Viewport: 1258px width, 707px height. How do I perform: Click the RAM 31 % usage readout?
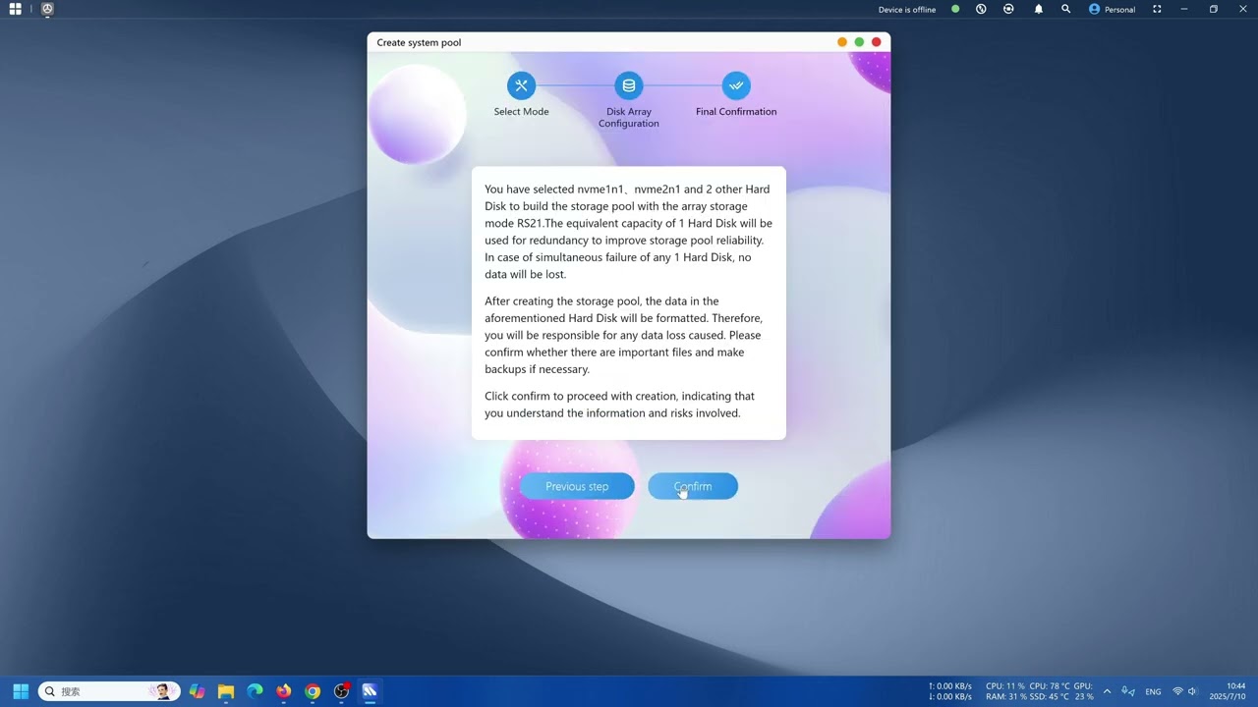pyautogui.click(x=1005, y=697)
